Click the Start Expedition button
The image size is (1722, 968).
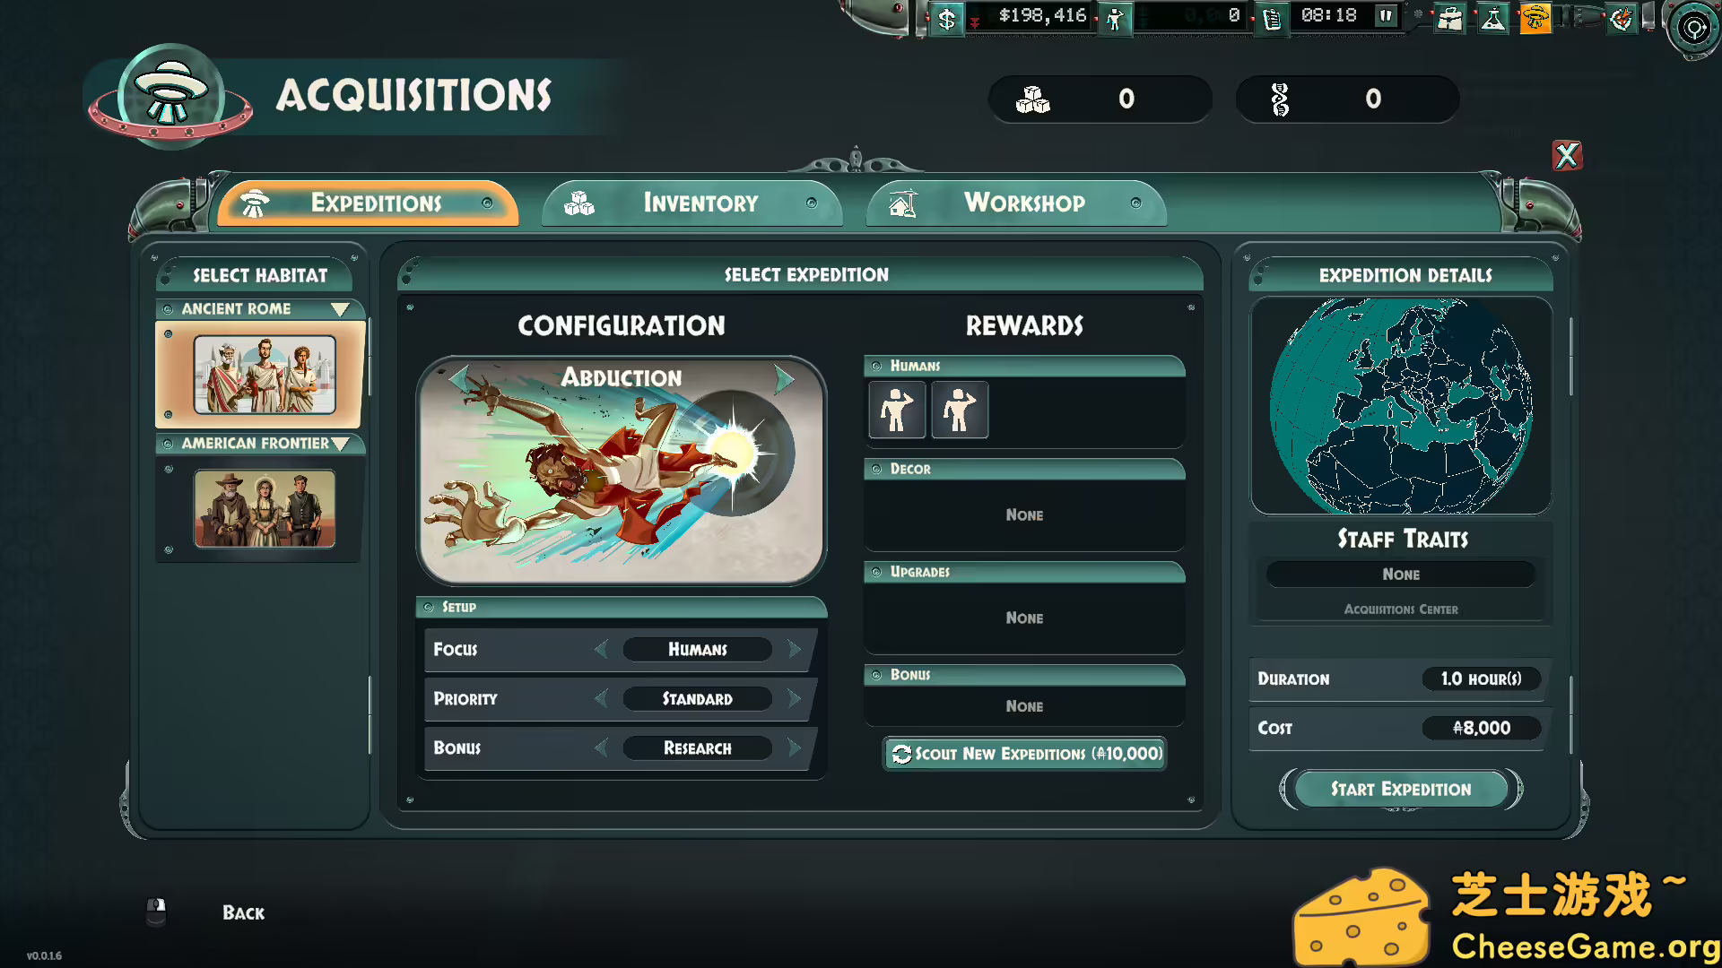(x=1400, y=789)
